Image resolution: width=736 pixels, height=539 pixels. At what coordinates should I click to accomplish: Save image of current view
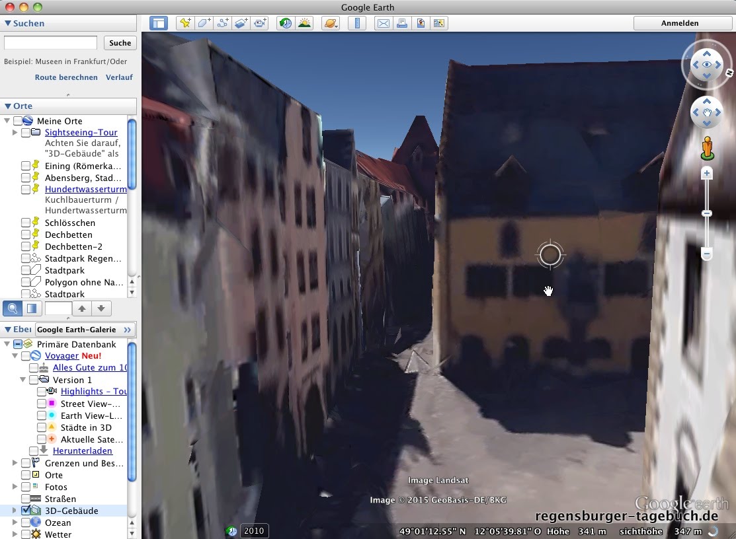click(421, 23)
